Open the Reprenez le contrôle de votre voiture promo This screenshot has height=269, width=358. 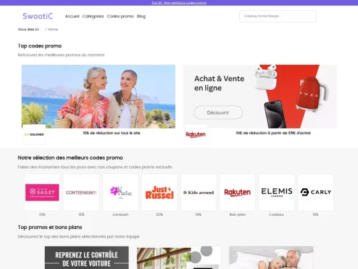point(86,257)
